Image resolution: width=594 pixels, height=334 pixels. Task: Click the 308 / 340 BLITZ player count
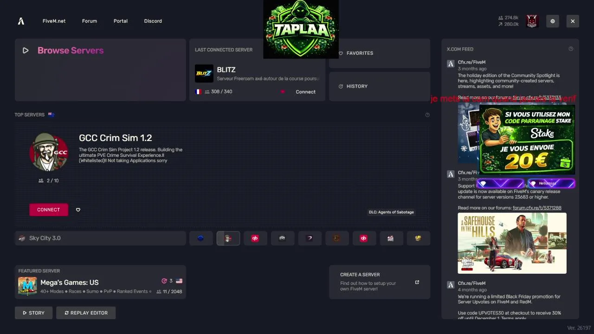pos(218,92)
